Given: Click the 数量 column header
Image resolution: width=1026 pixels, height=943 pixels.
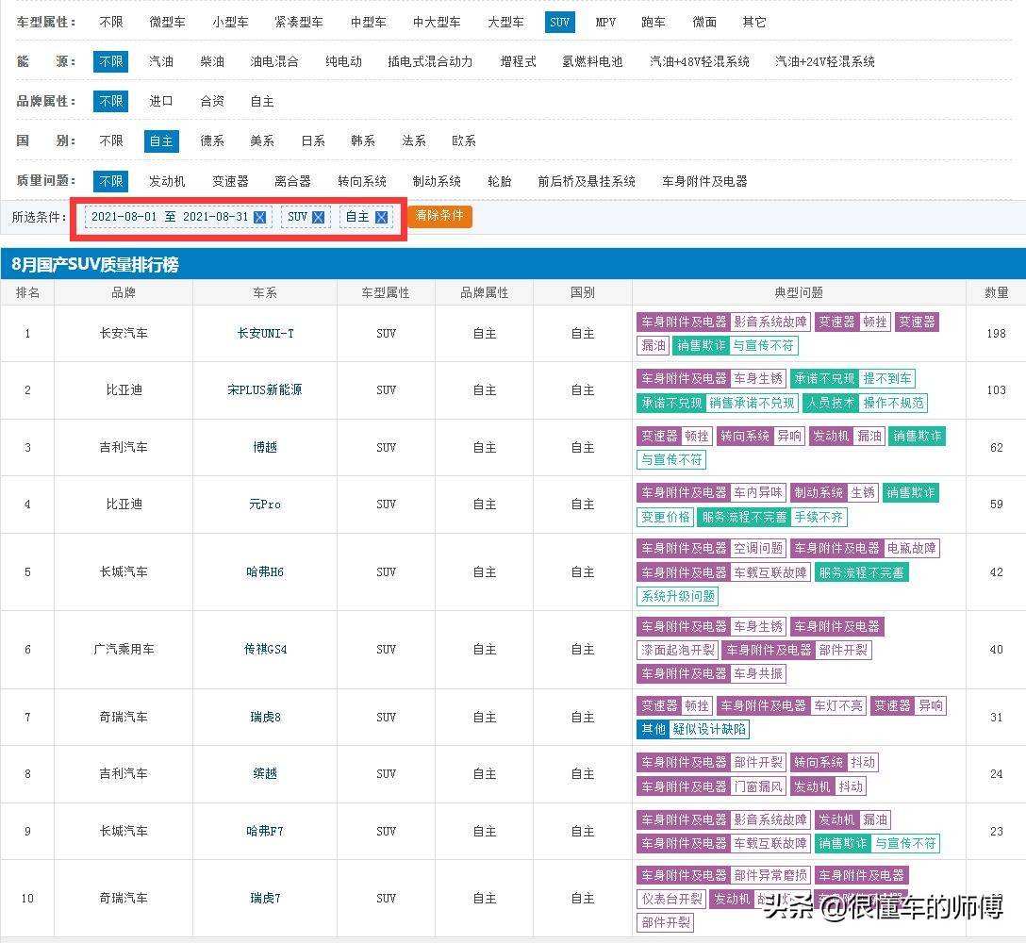Looking at the screenshot, I should pos(996,292).
